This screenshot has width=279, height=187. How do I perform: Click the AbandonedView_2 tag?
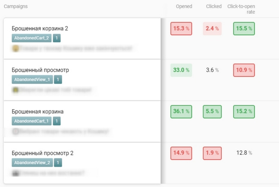click(x=32, y=162)
